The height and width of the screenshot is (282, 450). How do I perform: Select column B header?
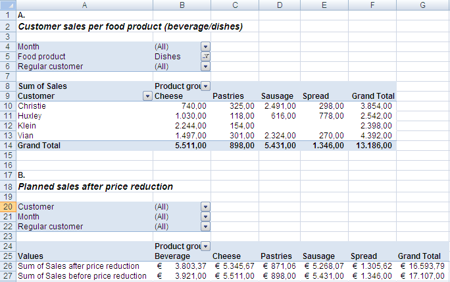pos(182,5)
